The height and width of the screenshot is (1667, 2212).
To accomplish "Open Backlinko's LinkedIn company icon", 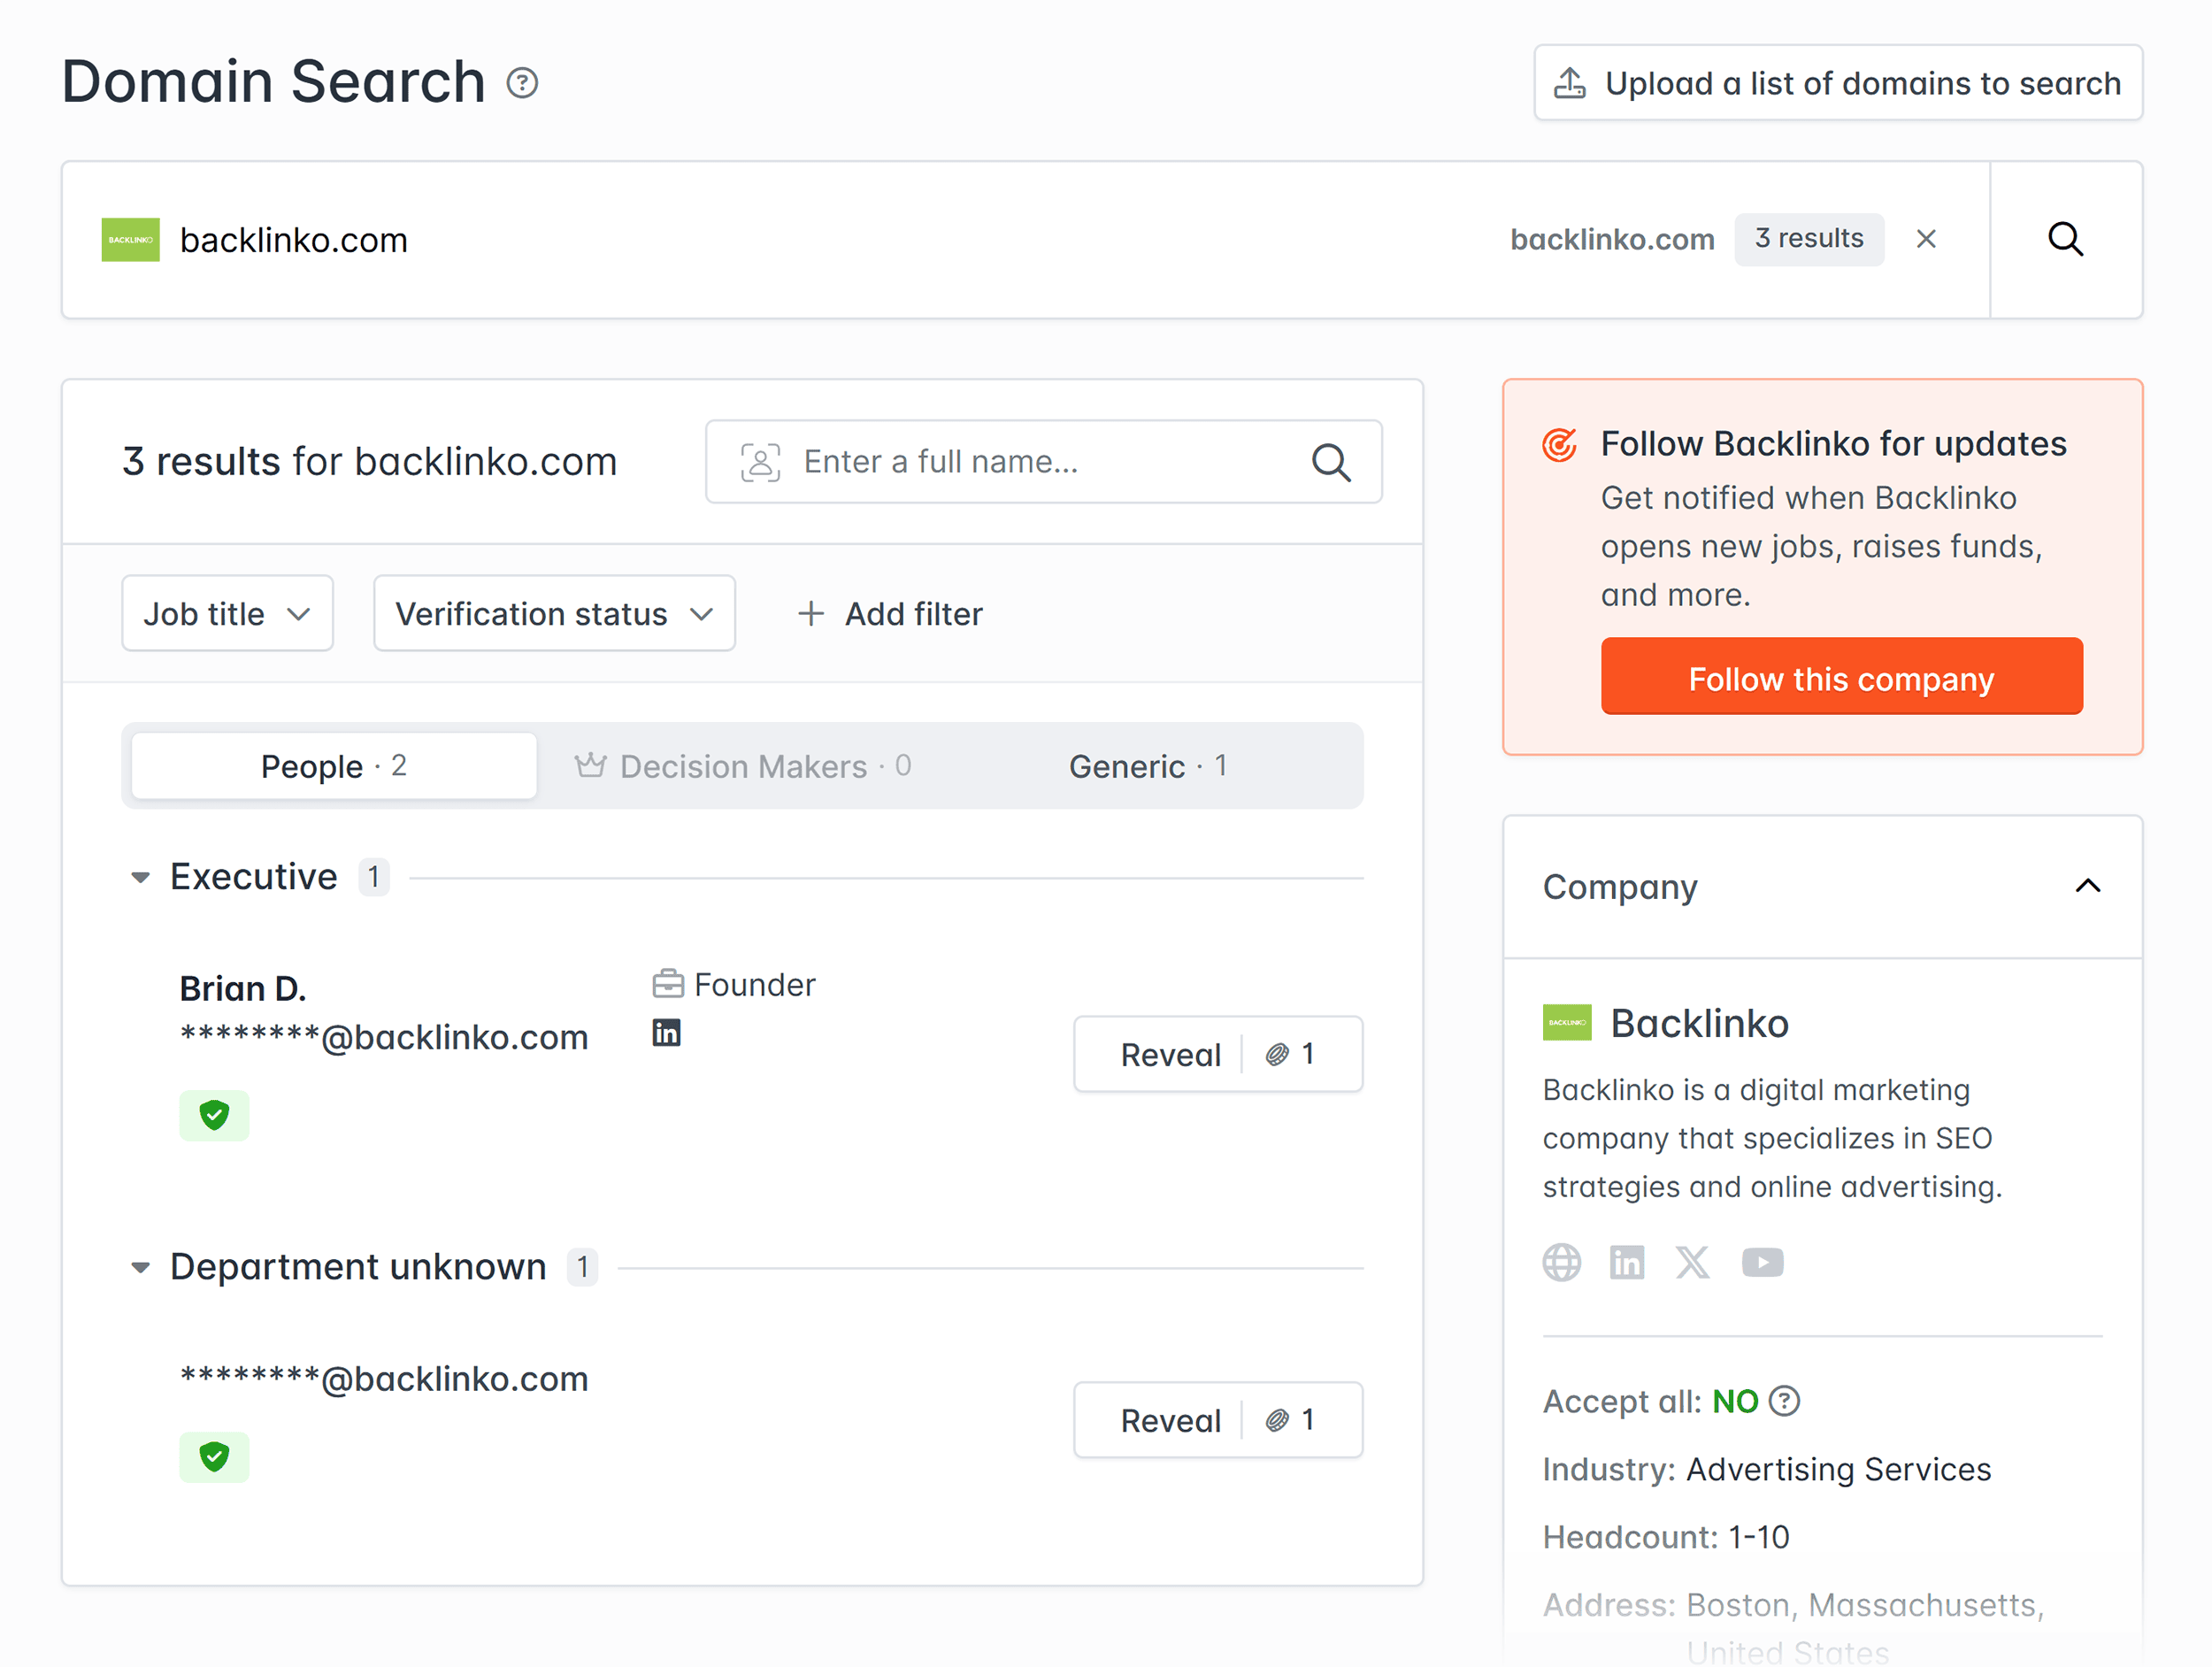I will [x=1627, y=1263].
